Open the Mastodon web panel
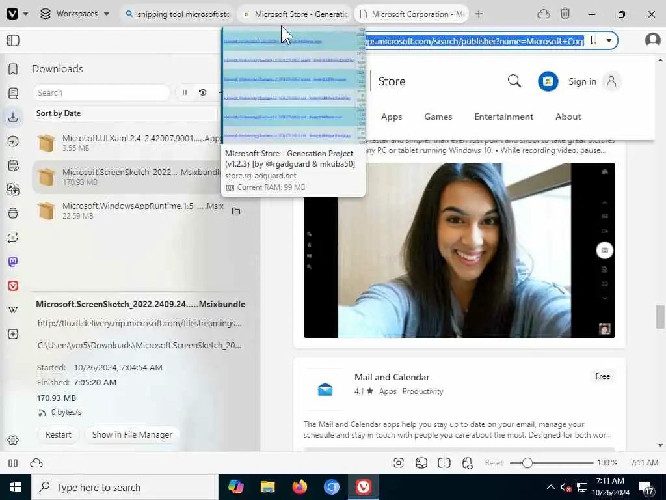The image size is (666, 500). pos(13,262)
